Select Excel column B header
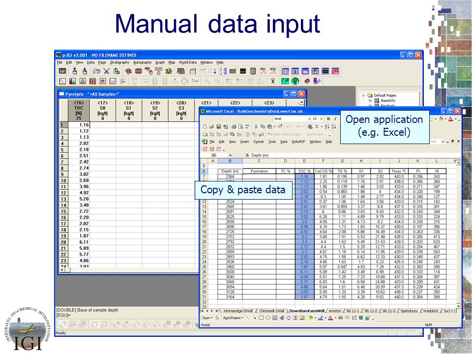Screen dimensions: 472x354 [x=230, y=161]
